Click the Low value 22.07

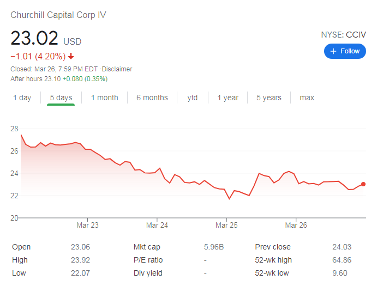80,273
